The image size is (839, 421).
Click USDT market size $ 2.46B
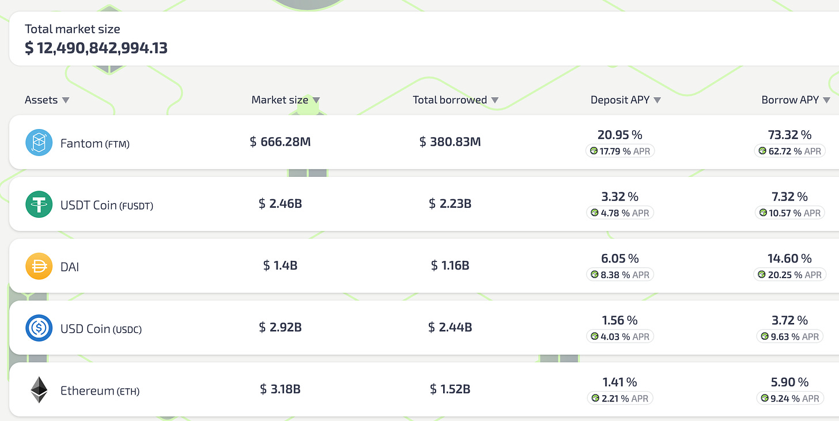[280, 203]
